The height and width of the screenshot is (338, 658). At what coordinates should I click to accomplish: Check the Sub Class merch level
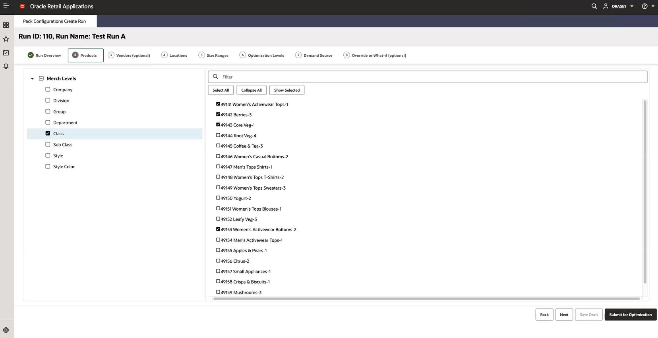tap(48, 144)
